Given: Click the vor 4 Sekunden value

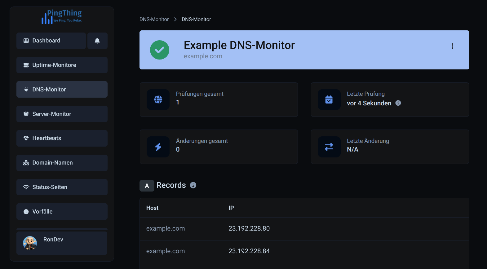Looking at the screenshot, I should [369, 103].
